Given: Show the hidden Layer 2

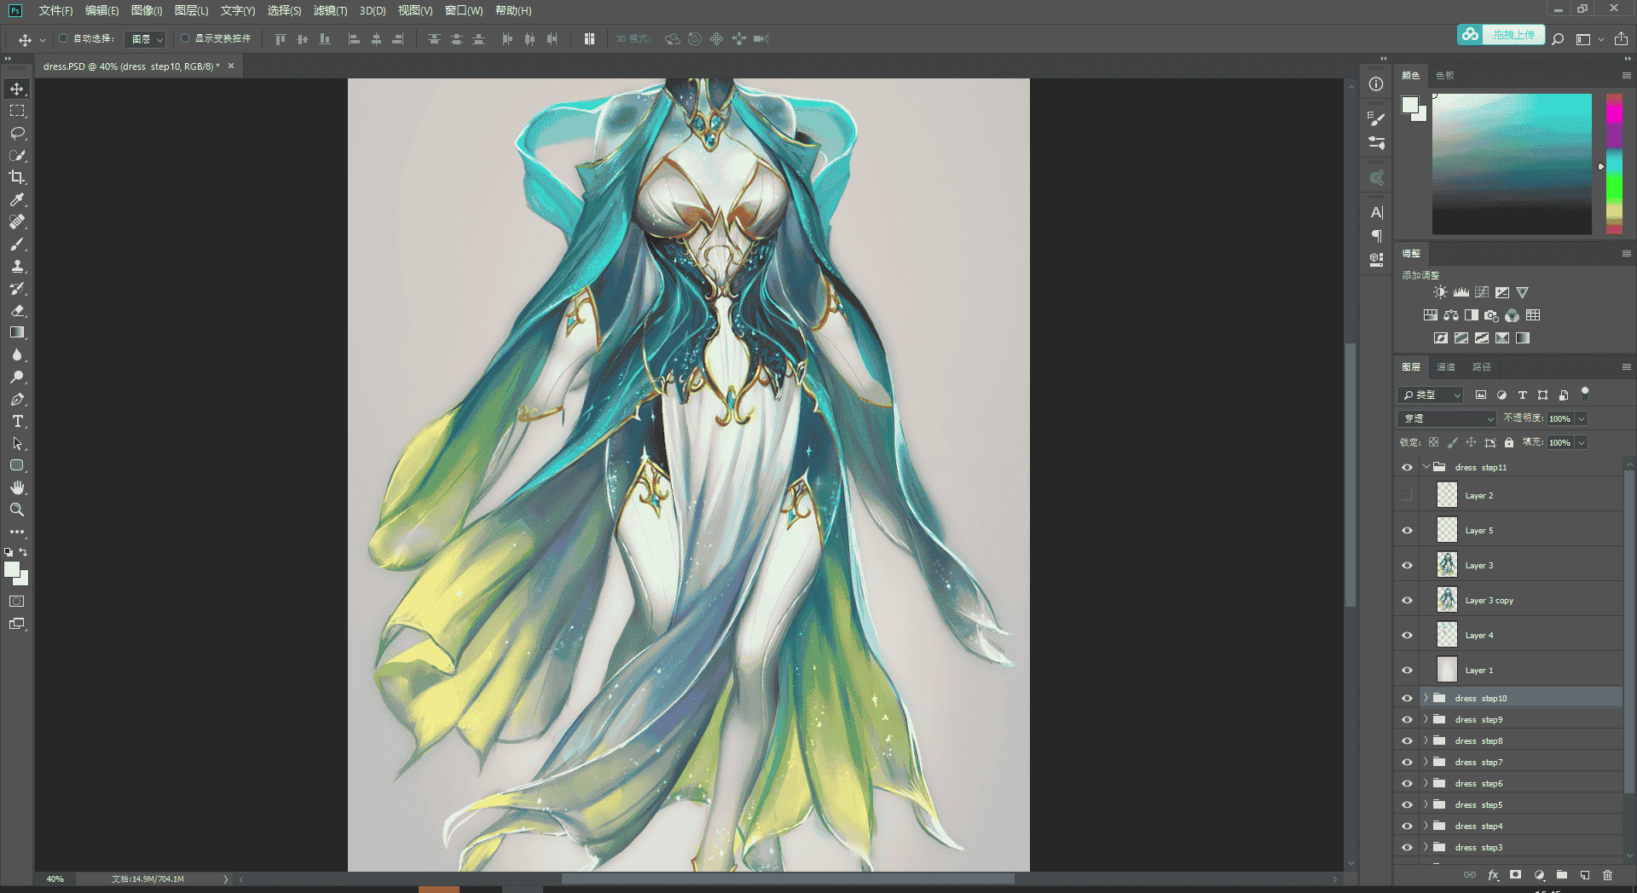Looking at the screenshot, I should click(1407, 495).
